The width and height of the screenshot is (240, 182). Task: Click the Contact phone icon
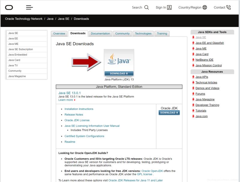228,7
